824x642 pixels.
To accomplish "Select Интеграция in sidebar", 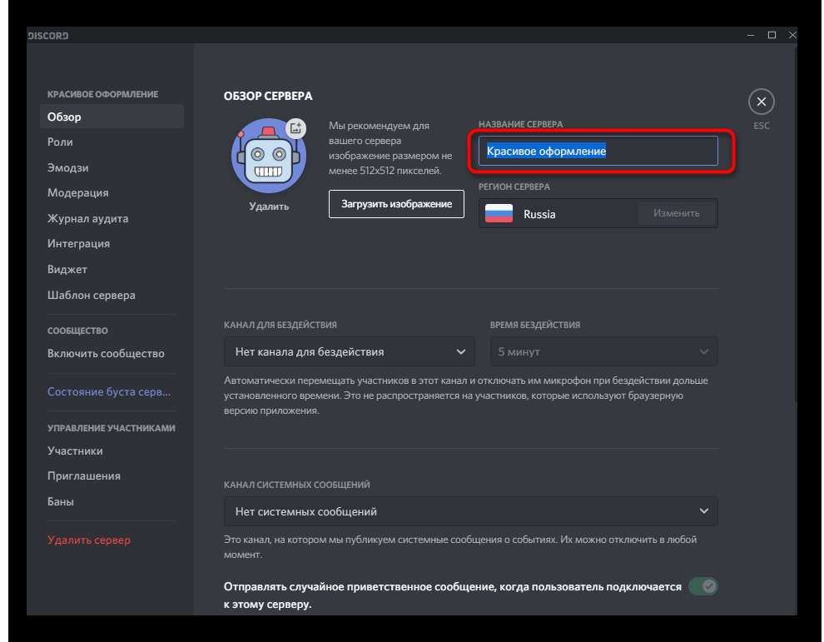I will [79, 244].
